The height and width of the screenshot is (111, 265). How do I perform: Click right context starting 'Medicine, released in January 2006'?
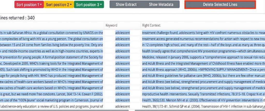[x=203, y=57]
